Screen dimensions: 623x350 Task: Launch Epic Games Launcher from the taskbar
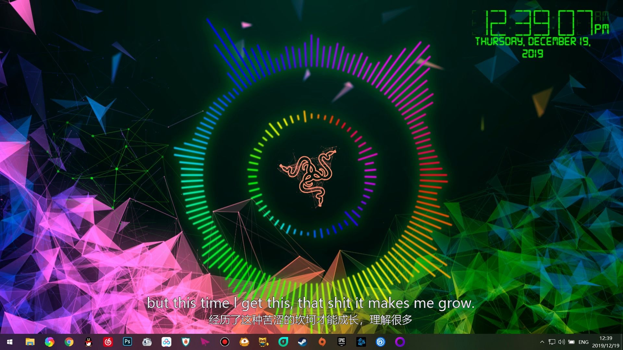point(341,342)
